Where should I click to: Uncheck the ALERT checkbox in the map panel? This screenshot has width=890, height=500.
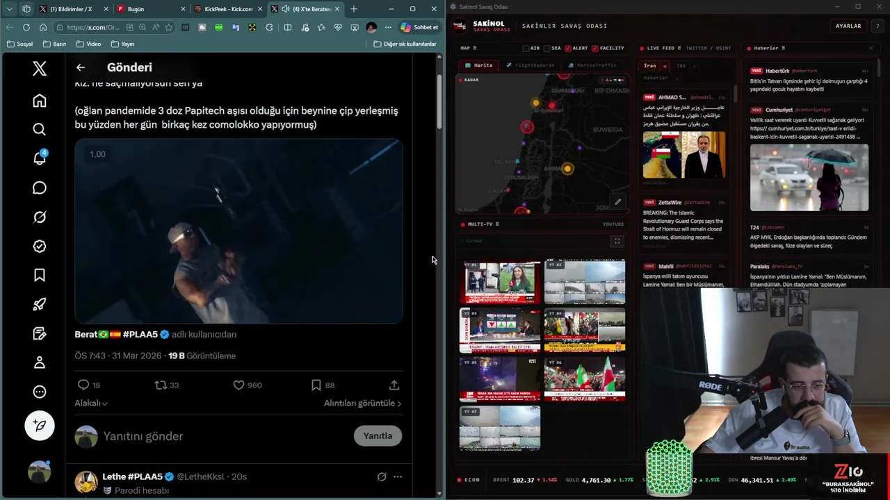568,49
